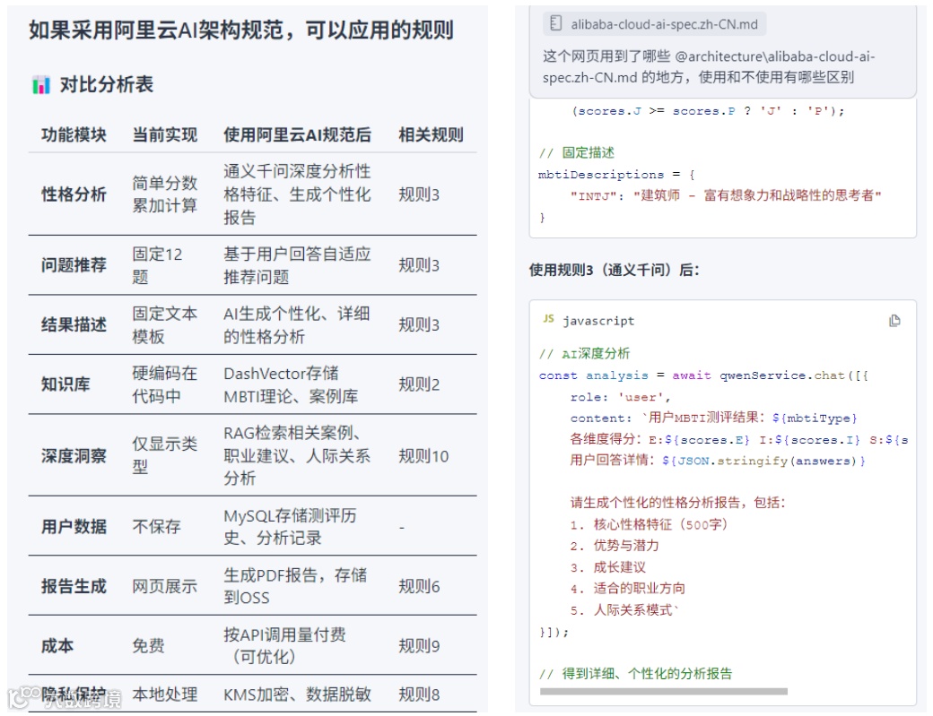Click the RAG检索相关案例 cell

click(297, 456)
